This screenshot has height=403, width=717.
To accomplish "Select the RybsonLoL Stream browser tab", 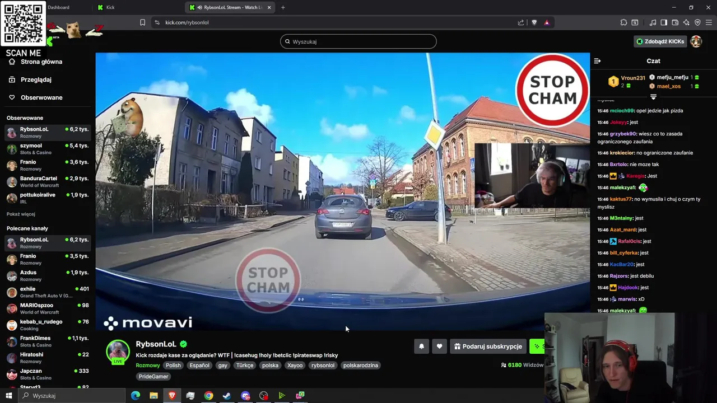I will (x=230, y=7).
